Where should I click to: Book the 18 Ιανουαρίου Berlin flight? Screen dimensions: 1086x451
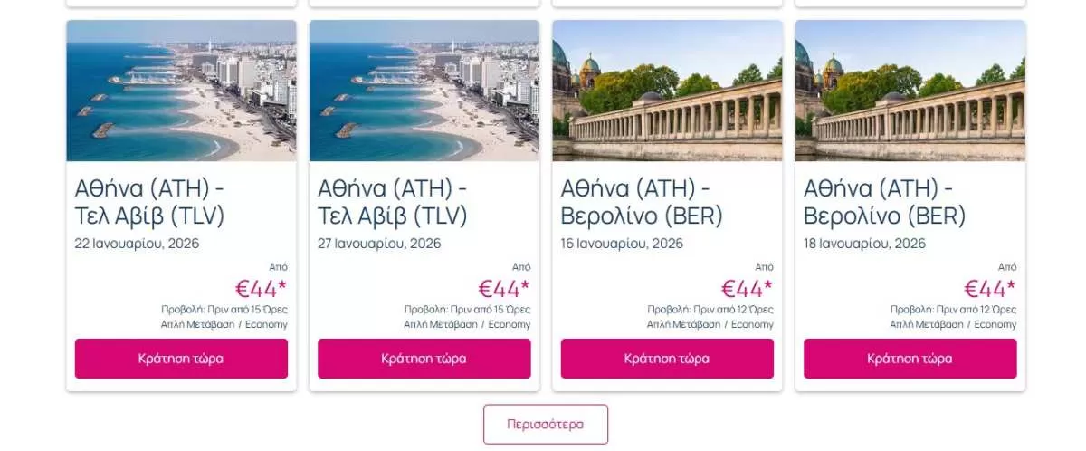pyautogui.click(x=910, y=358)
